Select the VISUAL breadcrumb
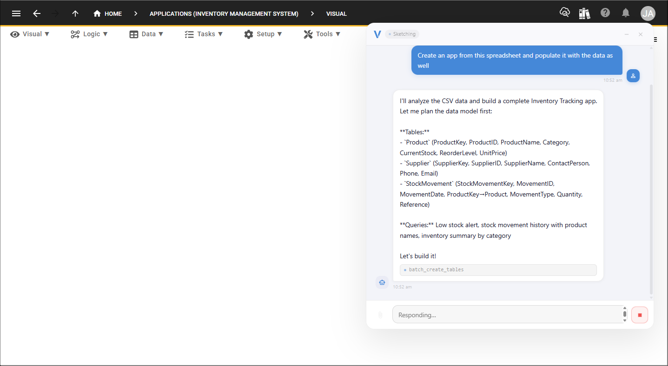Viewport: 668px width, 366px height. point(337,13)
